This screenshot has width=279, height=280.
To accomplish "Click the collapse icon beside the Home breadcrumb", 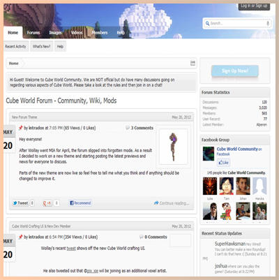I will pos(193,64).
